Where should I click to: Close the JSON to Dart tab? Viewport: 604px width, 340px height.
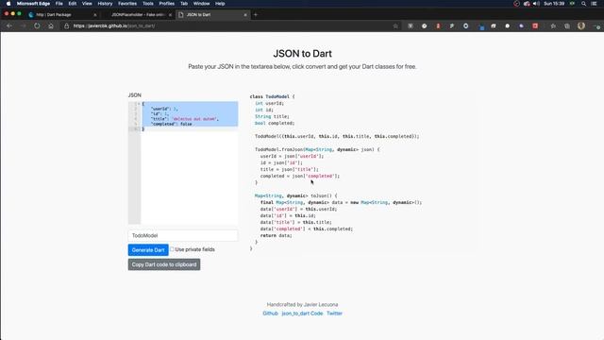(245, 15)
